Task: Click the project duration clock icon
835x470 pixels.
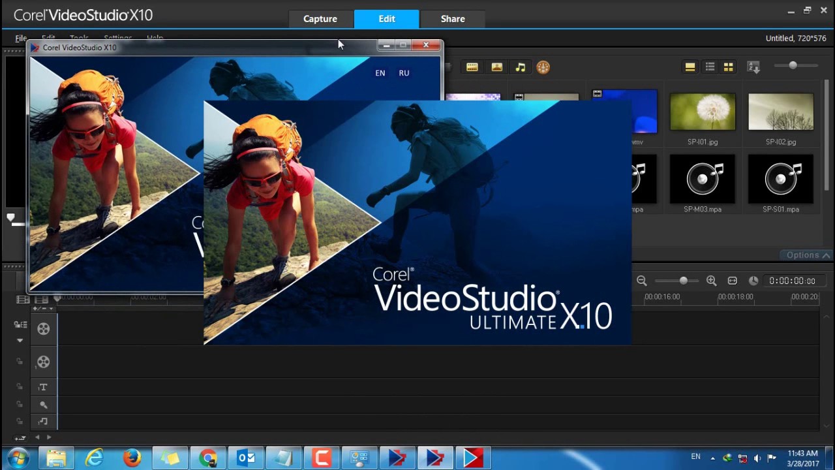Action: point(753,281)
